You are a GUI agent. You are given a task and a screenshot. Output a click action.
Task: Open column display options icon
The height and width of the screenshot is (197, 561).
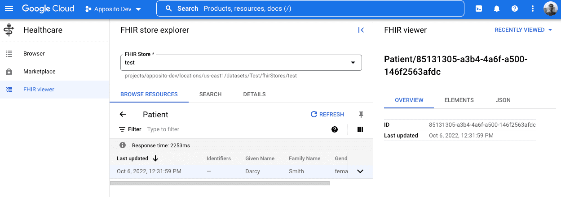[x=360, y=129]
